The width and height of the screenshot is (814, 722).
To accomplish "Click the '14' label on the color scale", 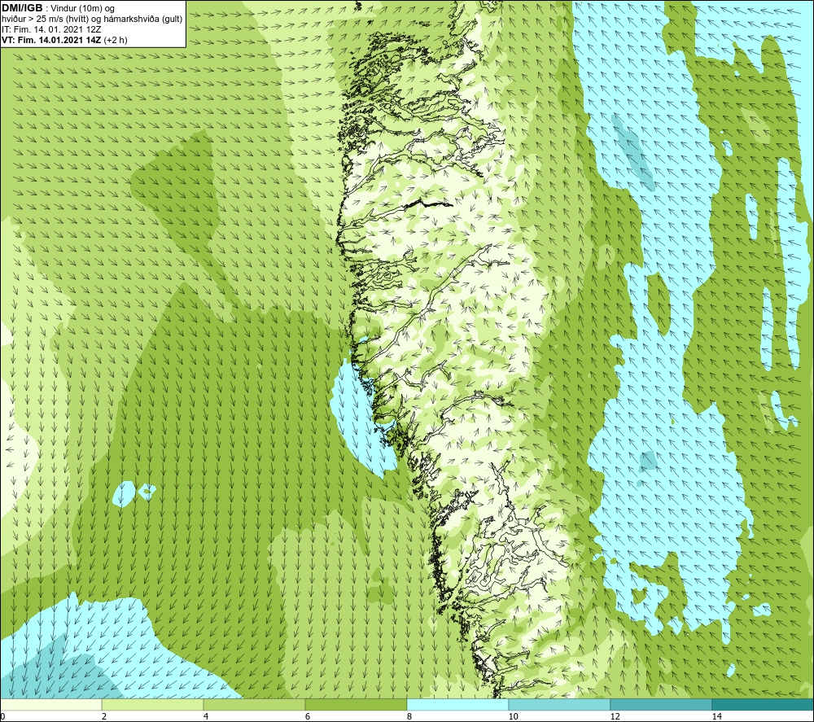I will [717, 717].
